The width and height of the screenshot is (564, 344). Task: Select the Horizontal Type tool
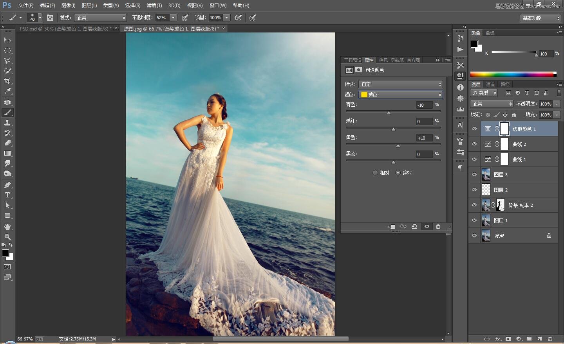click(7, 195)
